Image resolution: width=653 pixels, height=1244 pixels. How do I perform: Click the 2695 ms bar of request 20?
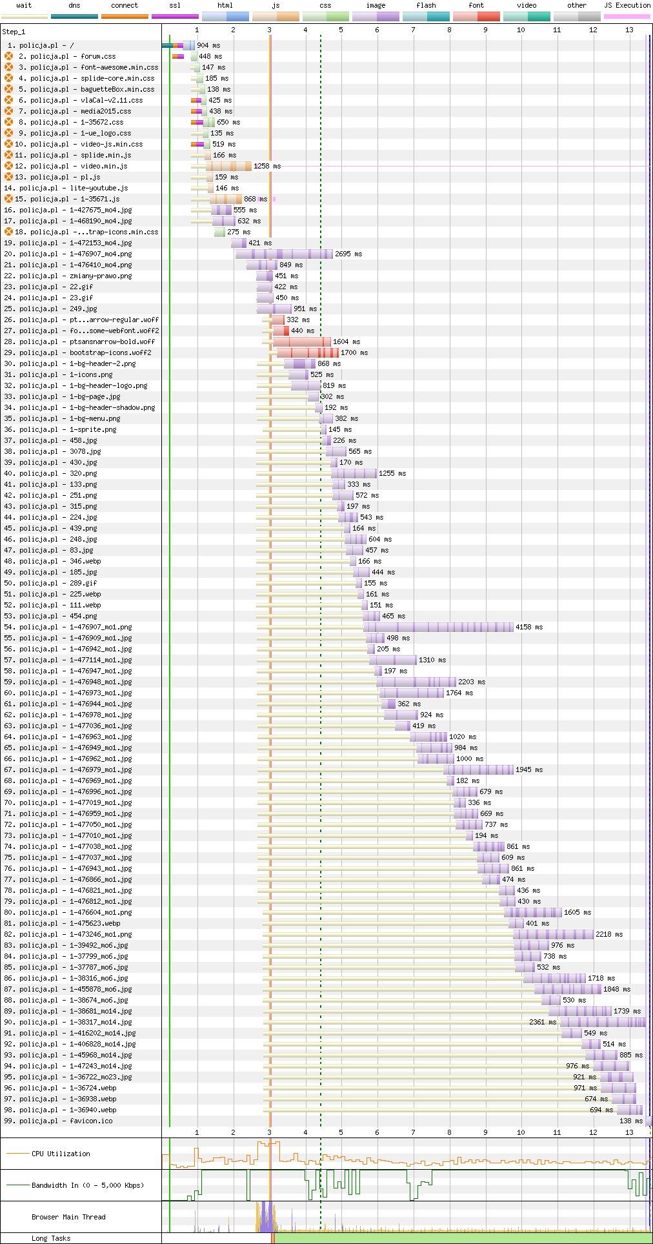284,254
